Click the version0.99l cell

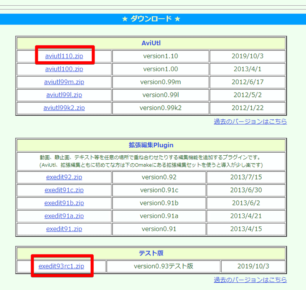160,95
